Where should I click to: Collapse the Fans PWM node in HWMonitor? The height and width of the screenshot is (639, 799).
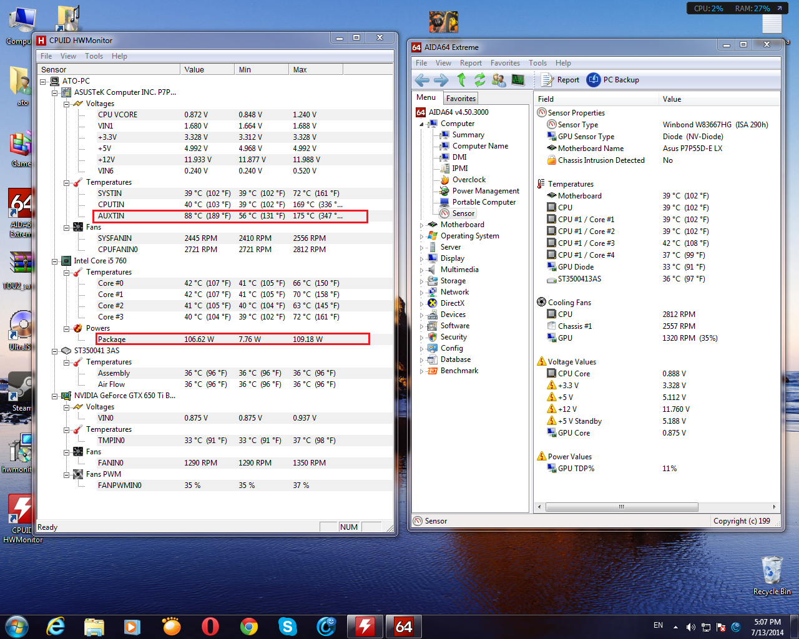coord(66,475)
